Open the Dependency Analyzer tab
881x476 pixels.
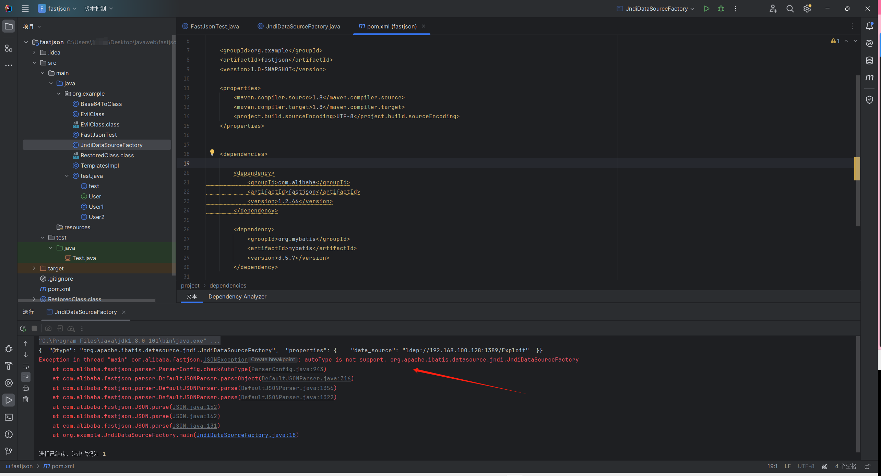point(237,296)
